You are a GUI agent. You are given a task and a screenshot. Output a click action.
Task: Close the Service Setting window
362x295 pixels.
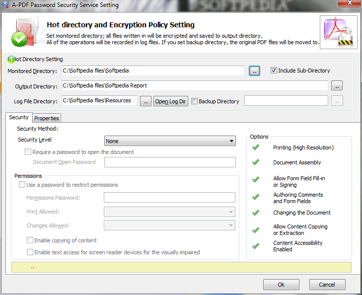pos(350,3)
